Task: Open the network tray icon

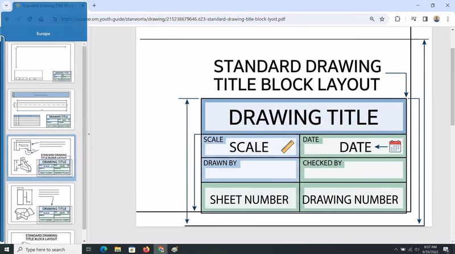Action: pyautogui.click(x=410, y=249)
